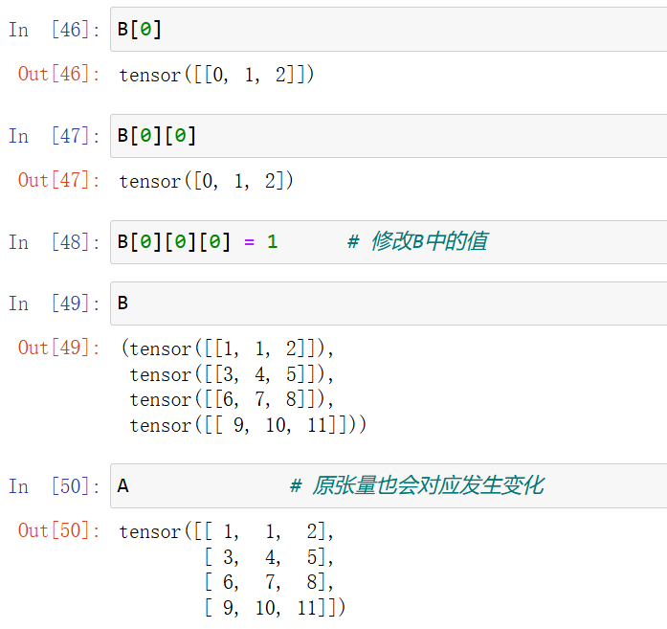The width and height of the screenshot is (667, 629).
Task: Click the Out[50] row [ 3, 4, 5]
Action: (x=269, y=557)
